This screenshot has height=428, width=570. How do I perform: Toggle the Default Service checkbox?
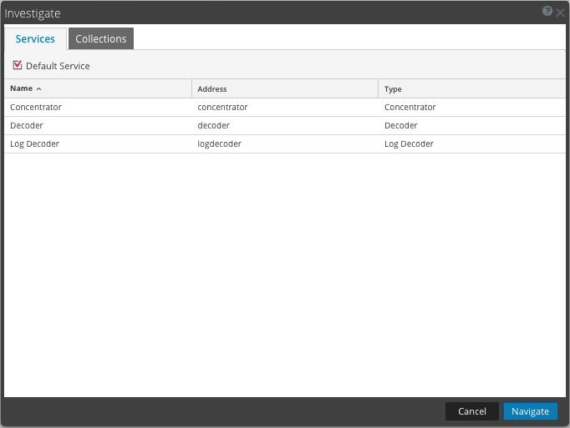tap(18, 65)
